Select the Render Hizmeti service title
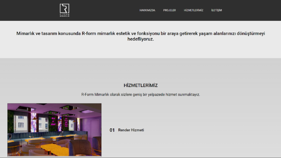281x158 pixels. tap(131, 130)
